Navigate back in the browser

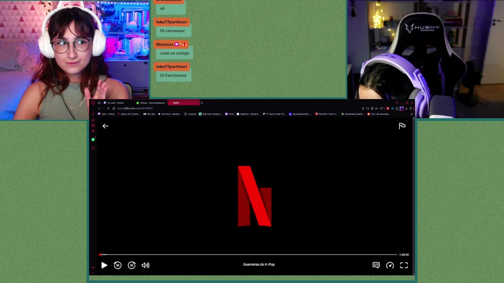point(99,108)
